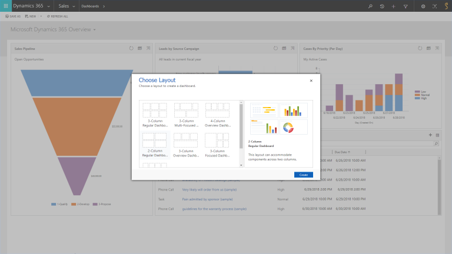This screenshot has width=452, height=254.
Task: Select 2-Column Regular Dashboard layout
Action: (155, 145)
